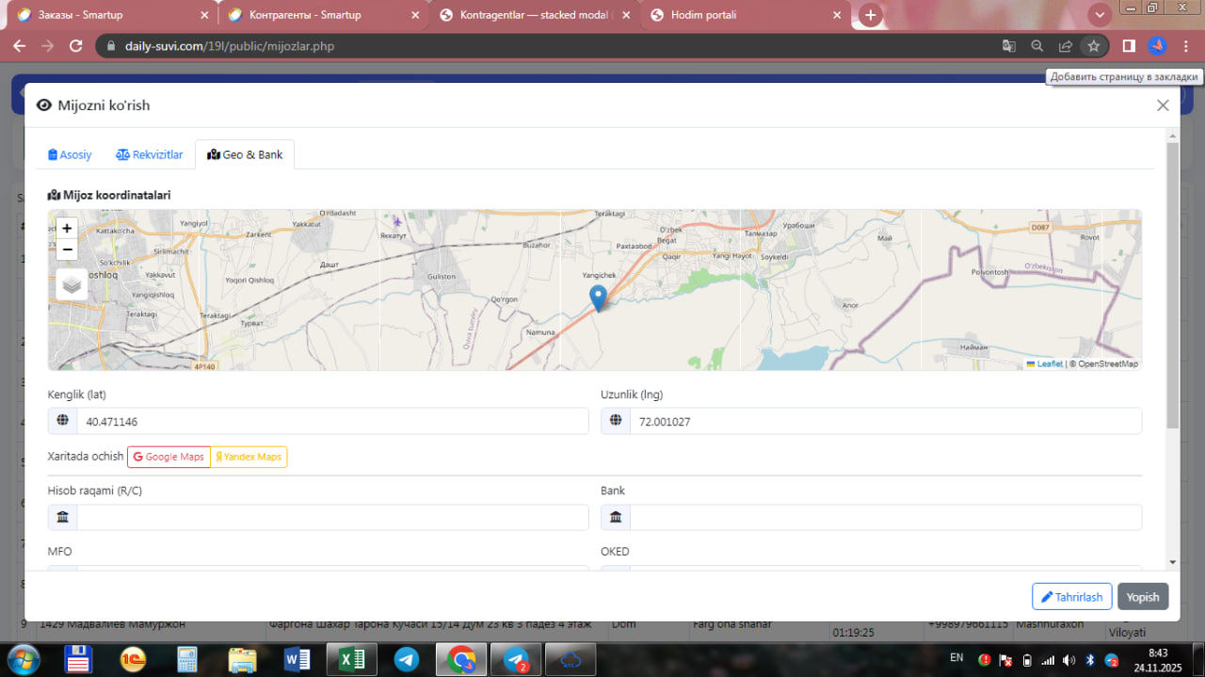
Task: Click the modal vertical scrollbar
Action: [1172, 282]
